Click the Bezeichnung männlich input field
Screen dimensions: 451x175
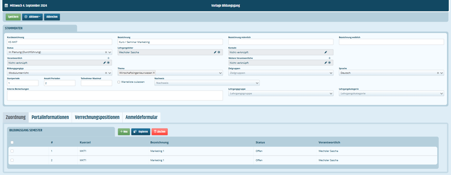point(281,42)
